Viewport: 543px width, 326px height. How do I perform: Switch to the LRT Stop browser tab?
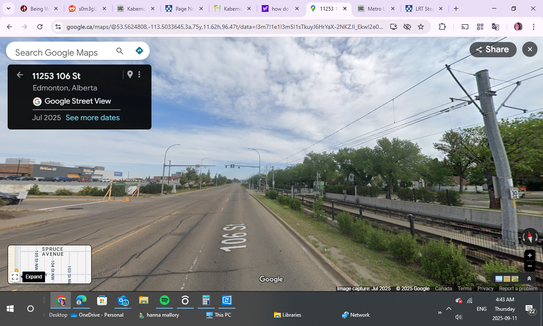pos(424,8)
